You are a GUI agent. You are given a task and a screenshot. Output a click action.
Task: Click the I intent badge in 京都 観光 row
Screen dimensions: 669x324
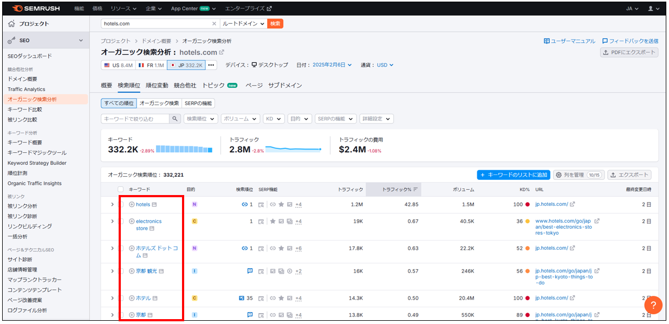point(194,271)
